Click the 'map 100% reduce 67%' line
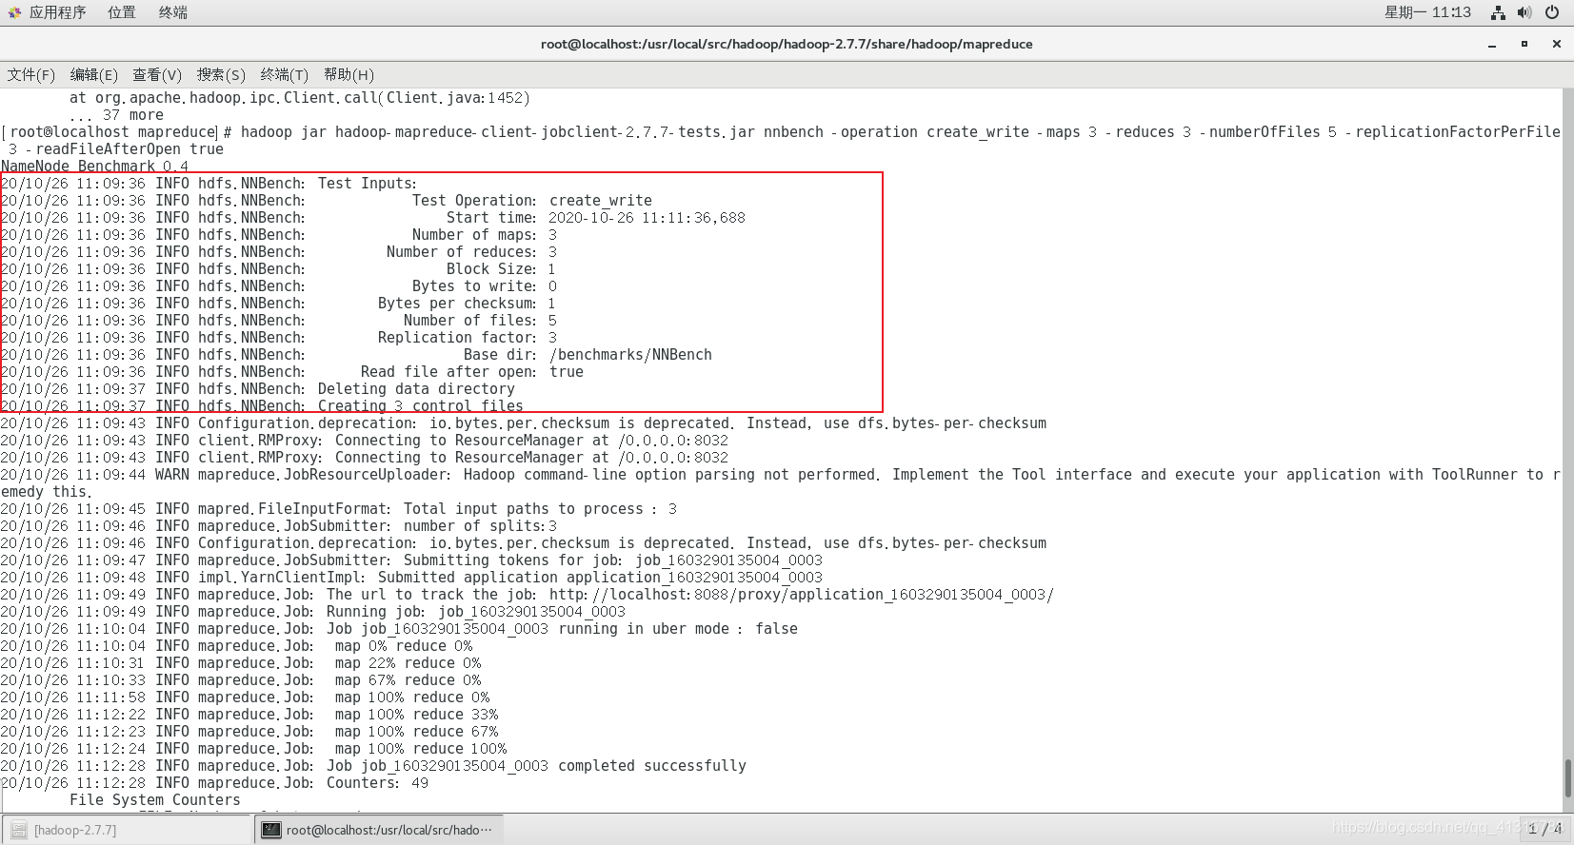 click(x=249, y=732)
